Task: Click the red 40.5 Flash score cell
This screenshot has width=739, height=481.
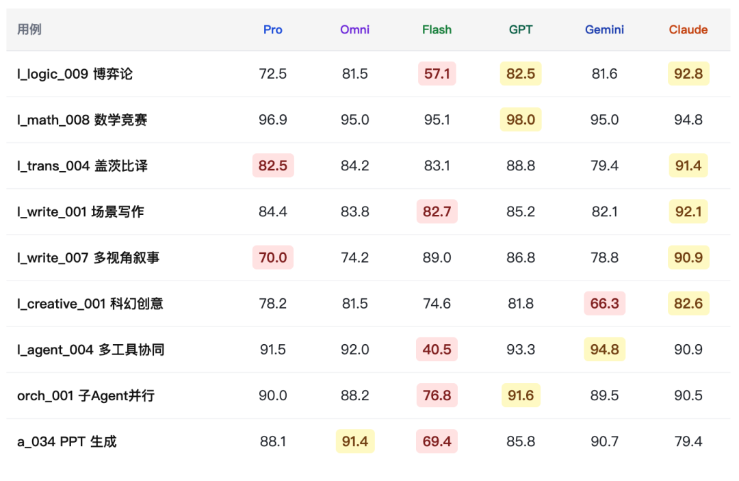Action: [437, 350]
